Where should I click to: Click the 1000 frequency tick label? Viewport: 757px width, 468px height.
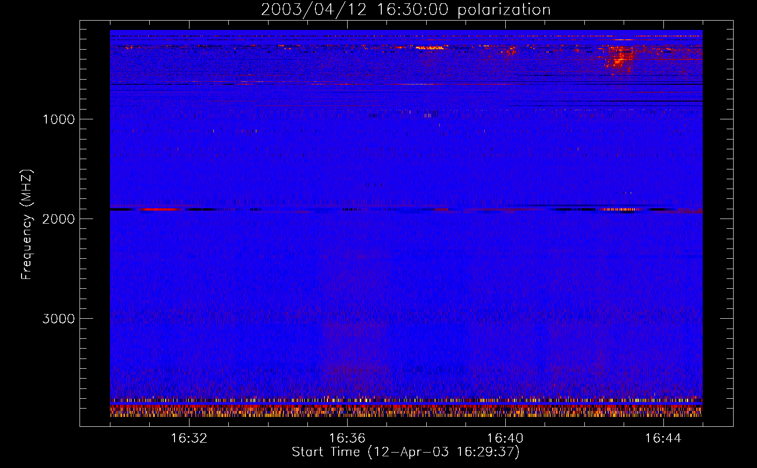(58, 119)
